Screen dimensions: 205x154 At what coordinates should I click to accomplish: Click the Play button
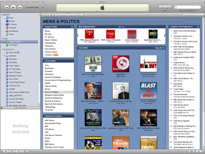13,8
